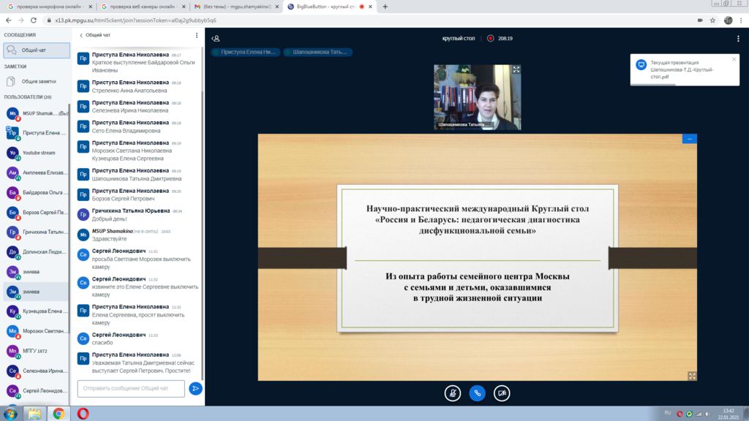This screenshot has width=749, height=421.
Task: Open chat options three-dot menu
Action: pos(196,35)
